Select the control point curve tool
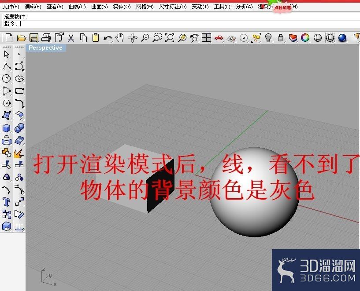 (19, 66)
